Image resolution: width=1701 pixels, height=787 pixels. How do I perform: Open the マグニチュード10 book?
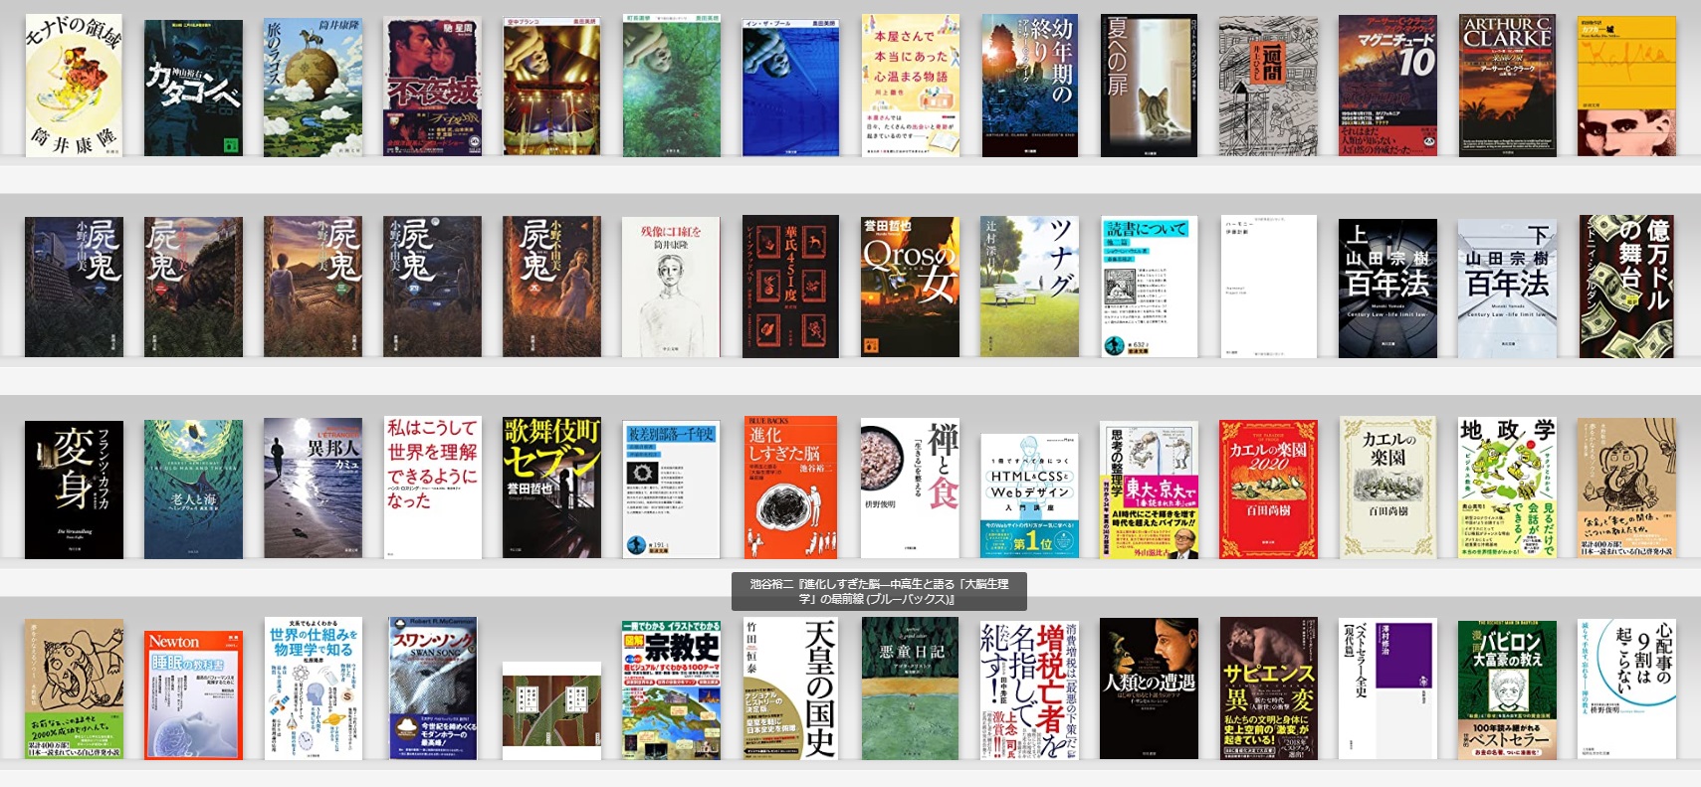1387,86
